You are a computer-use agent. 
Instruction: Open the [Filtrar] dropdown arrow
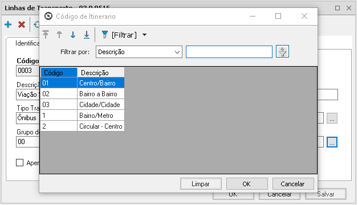click(144, 35)
